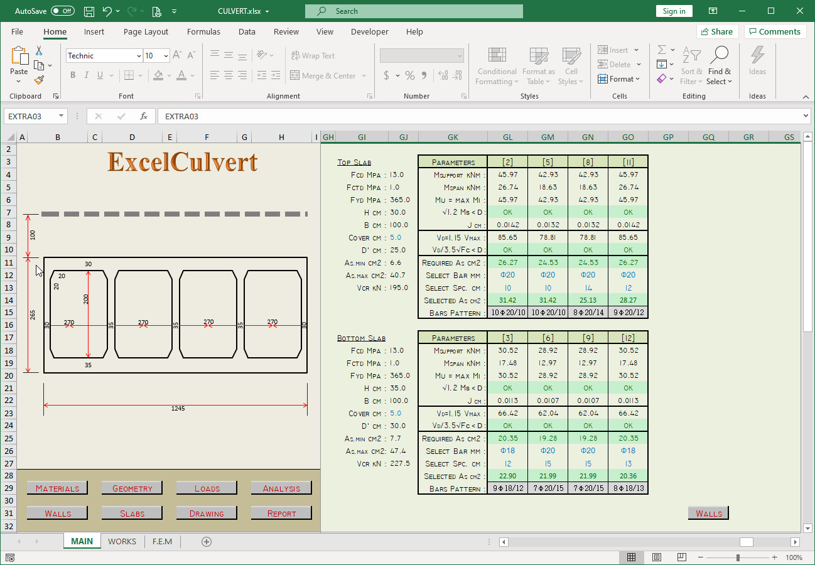Click the Sign in button

coord(674,11)
